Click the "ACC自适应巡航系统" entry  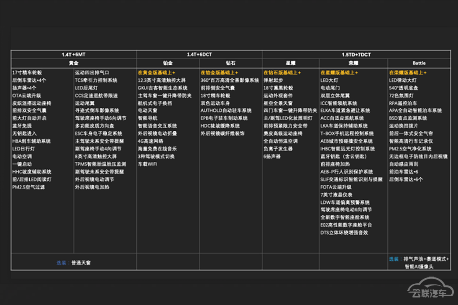tap(342, 118)
